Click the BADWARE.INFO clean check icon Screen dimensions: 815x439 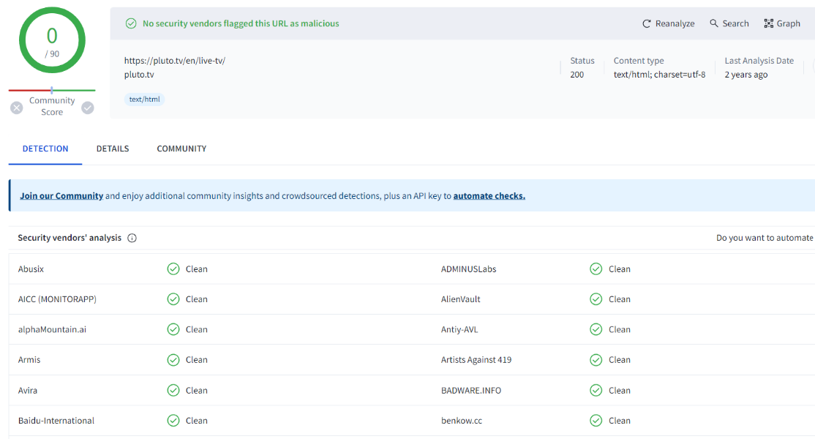pos(596,390)
